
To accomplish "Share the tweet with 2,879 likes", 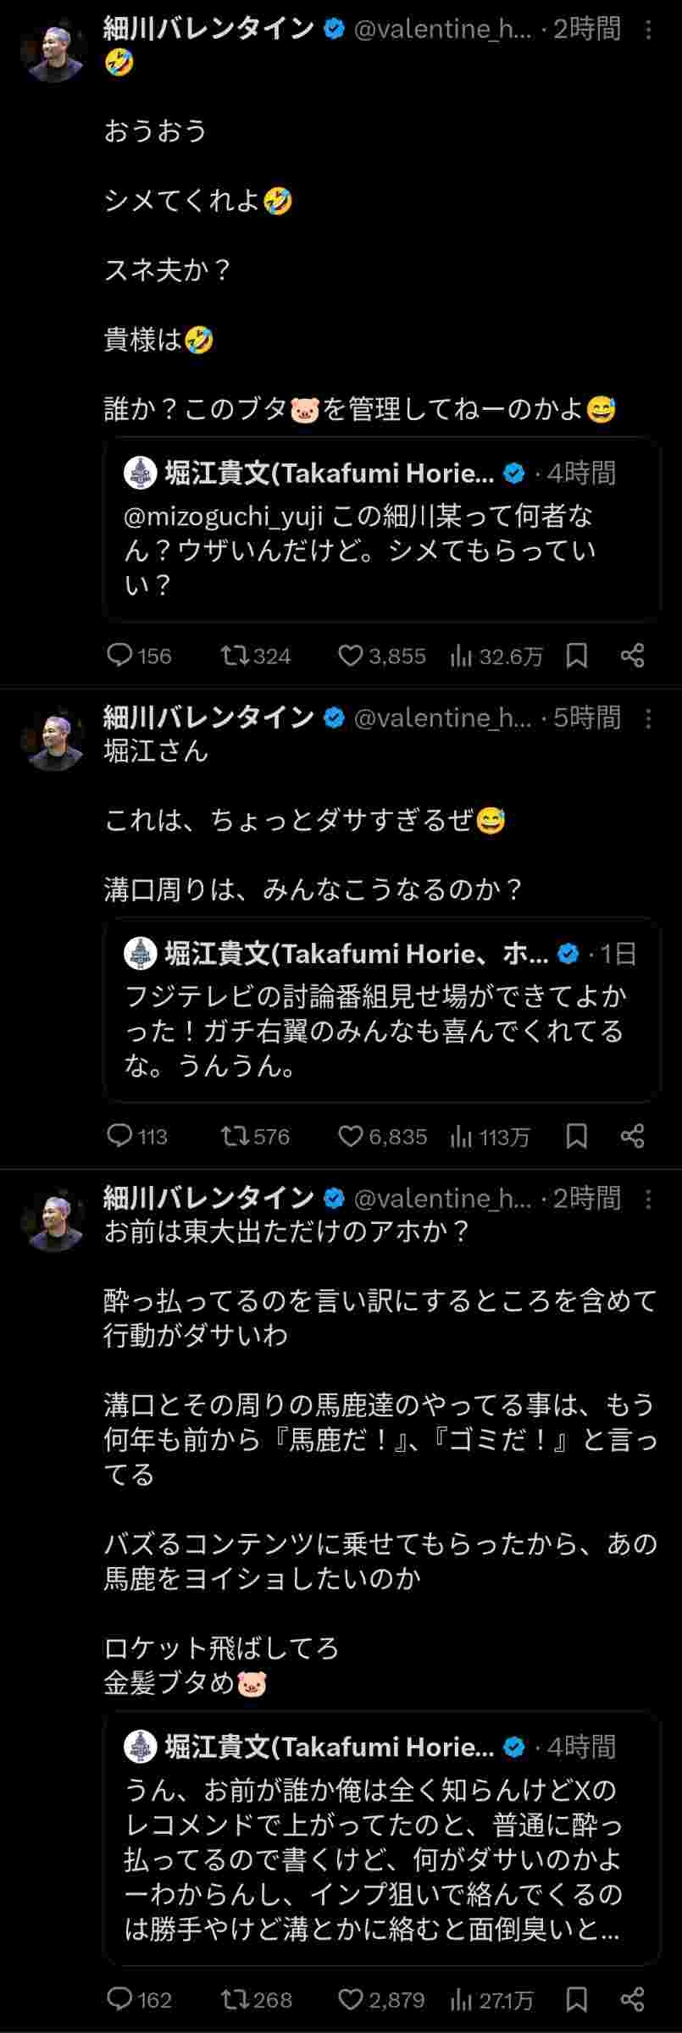I will point(633,2000).
